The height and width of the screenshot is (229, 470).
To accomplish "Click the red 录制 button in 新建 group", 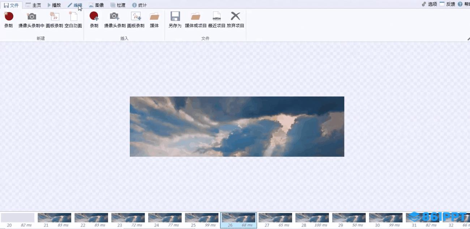I will (x=8, y=20).
